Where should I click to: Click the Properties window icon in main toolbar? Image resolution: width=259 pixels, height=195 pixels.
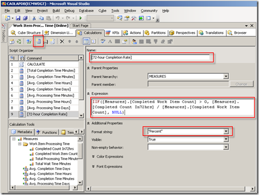pyautogui.click(x=127, y=18)
